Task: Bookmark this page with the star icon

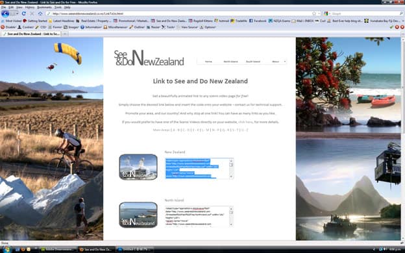Action: [x=314, y=14]
